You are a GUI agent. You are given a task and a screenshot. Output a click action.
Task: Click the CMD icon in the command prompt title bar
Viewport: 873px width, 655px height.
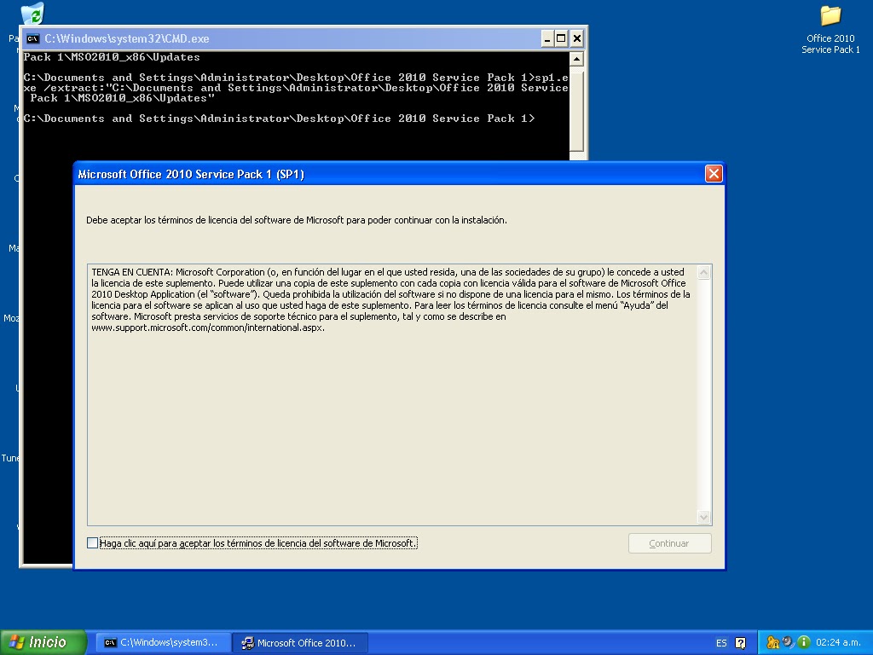point(32,38)
